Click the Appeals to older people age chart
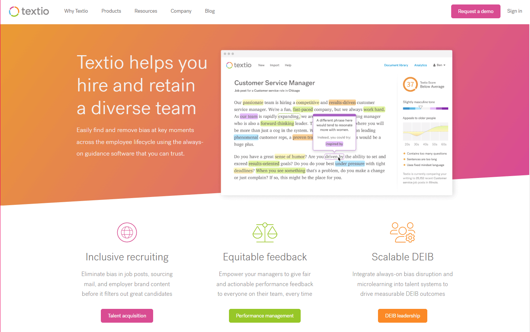The width and height of the screenshot is (530, 332). click(x=425, y=132)
